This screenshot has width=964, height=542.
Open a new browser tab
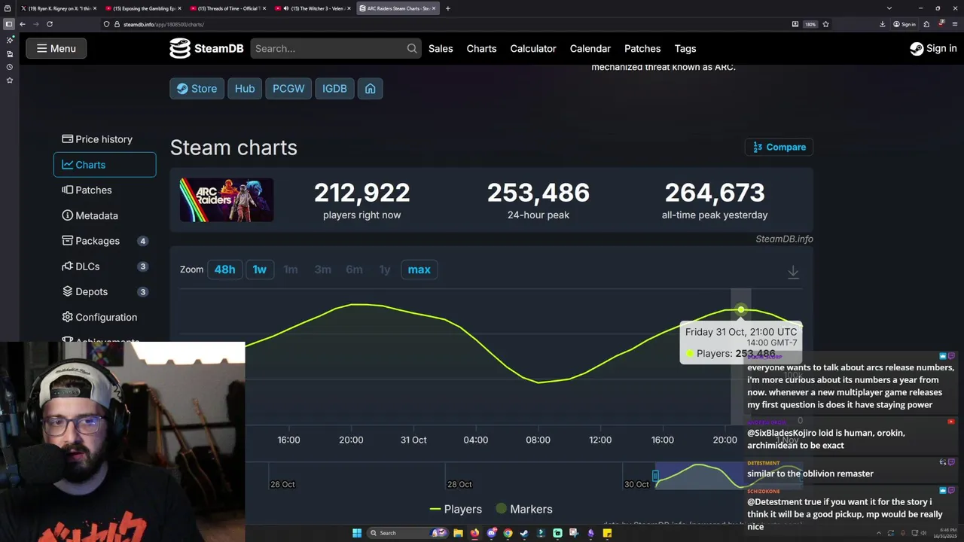[448, 8]
